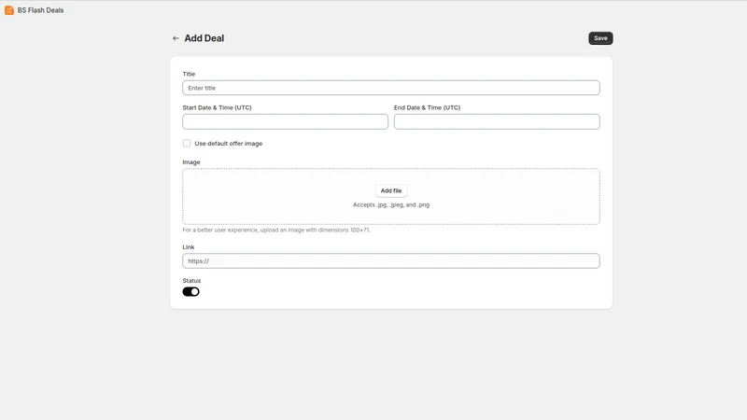The height and width of the screenshot is (420, 747).
Task: Click in the https:// Link field
Action: [390, 261]
